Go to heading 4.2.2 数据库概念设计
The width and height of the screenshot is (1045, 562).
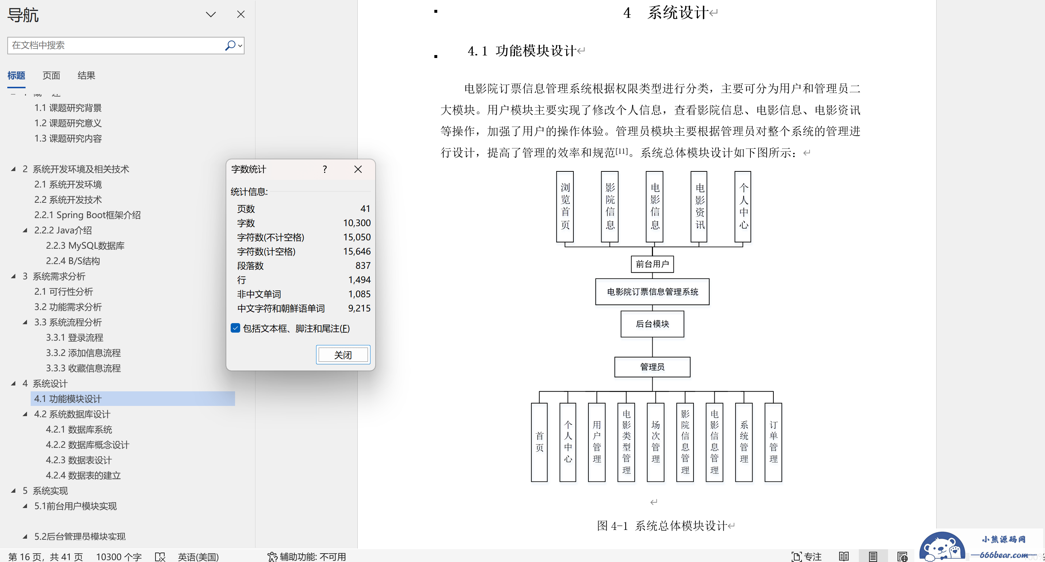[88, 445]
